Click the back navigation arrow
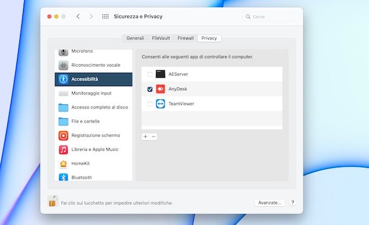 (x=78, y=16)
